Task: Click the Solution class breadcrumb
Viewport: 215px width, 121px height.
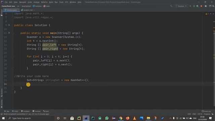Action: tap(37, 6)
